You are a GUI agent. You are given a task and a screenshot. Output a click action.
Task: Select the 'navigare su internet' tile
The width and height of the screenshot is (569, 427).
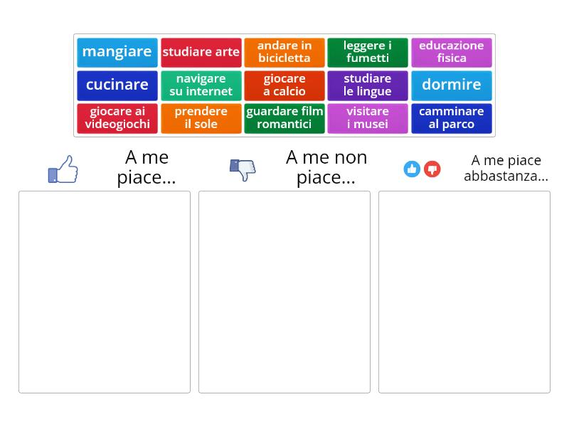[x=201, y=85]
